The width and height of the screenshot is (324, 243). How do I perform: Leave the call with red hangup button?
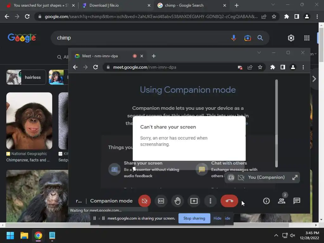click(x=229, y=201)
